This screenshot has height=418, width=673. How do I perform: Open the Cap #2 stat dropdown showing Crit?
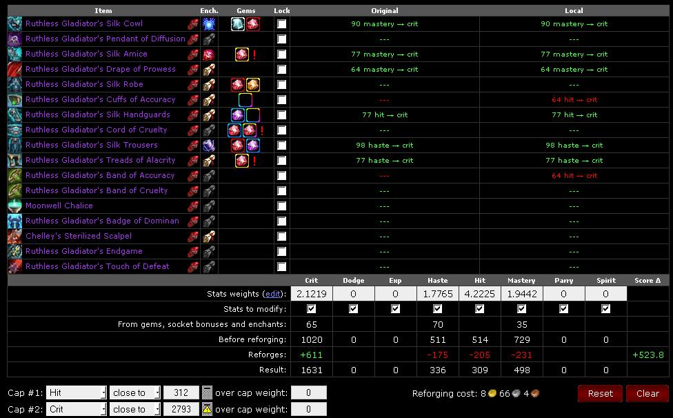point(76,409)
